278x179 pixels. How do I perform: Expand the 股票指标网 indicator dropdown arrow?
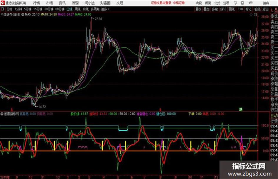(2, 114)
